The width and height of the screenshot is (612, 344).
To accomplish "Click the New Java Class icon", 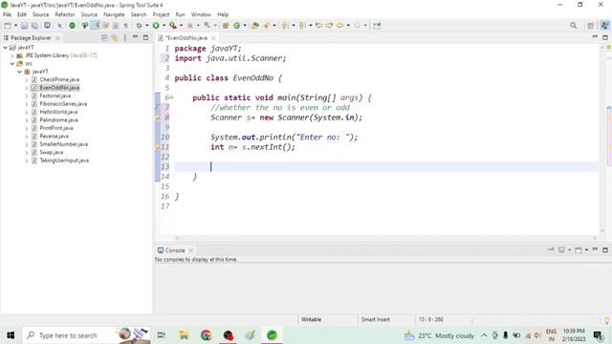I will pyautogui.click(x=236, y=26).
